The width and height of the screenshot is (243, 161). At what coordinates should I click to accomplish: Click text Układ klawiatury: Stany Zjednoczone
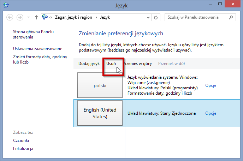(x=162, y=113)
